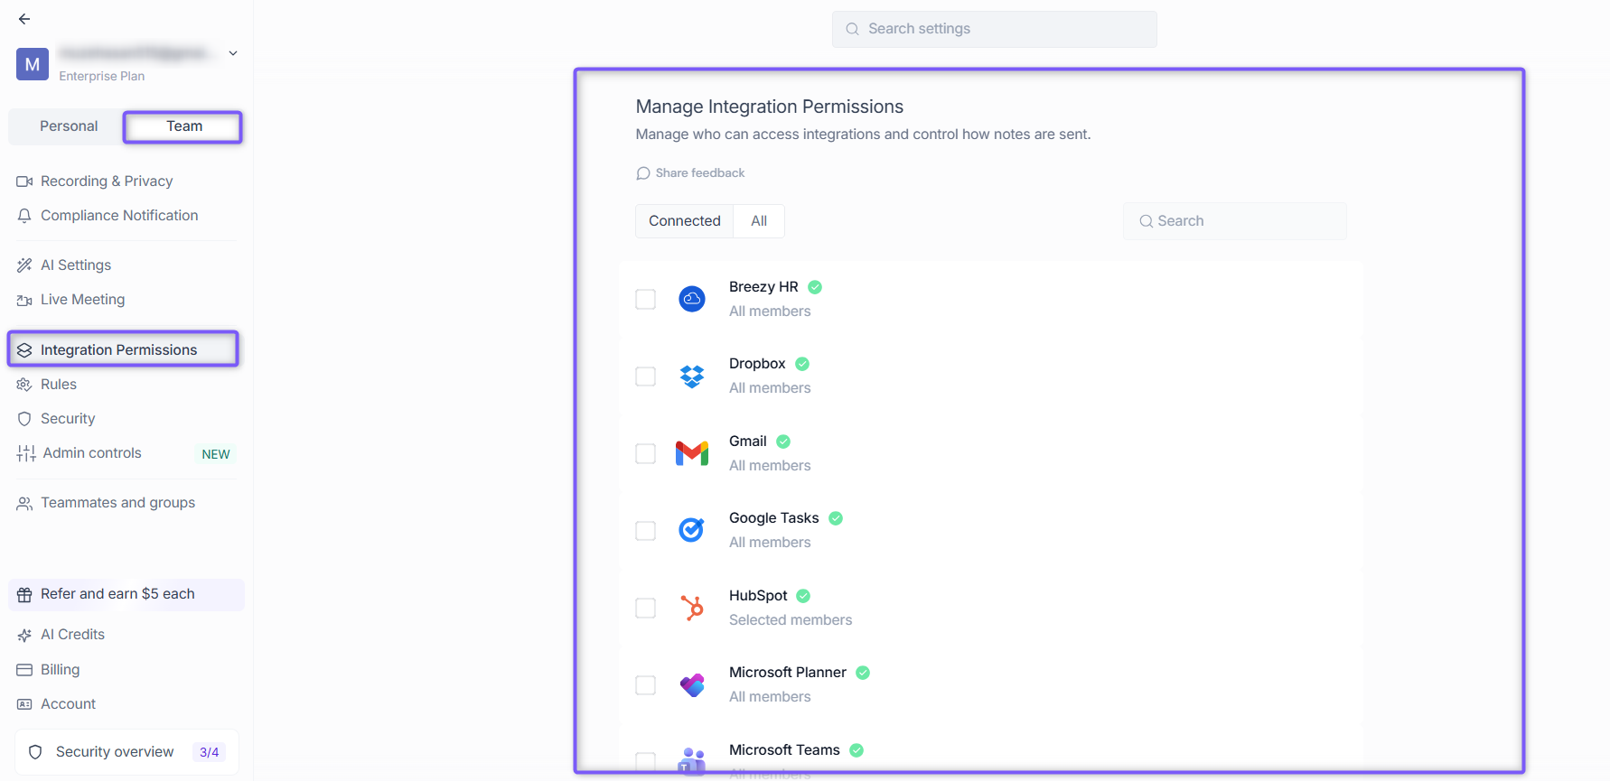The image size is (1610, 781).
Task: Click the Microsoft Planner logo icon
Action: 692,685
